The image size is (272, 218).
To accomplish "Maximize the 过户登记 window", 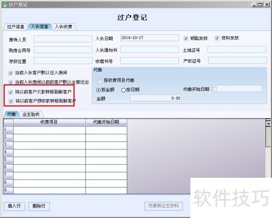I will tap(261, 4).
